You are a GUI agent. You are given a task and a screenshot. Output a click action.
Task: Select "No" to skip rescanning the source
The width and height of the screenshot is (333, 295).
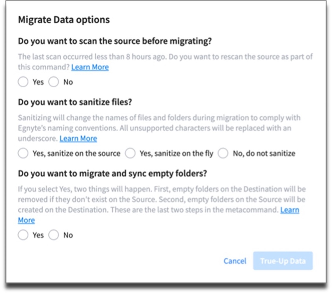click(54, 82)
